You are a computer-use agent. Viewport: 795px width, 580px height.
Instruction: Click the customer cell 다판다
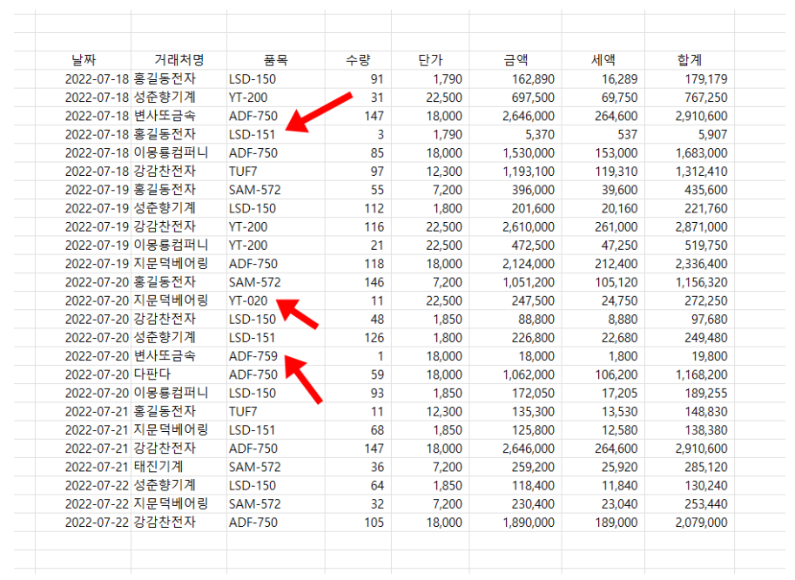[179, 374]
